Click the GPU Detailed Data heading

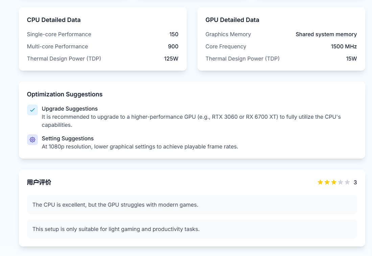[232, 20]
